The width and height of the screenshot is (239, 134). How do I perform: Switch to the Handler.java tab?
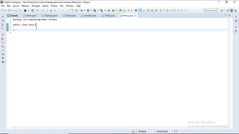pos(89,16)
